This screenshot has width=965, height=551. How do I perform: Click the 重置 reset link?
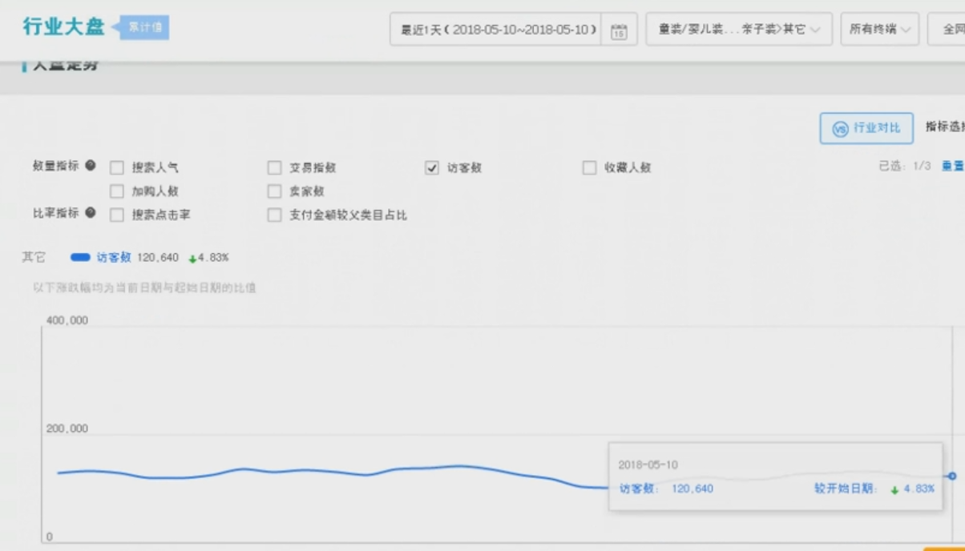pos(952,166)
